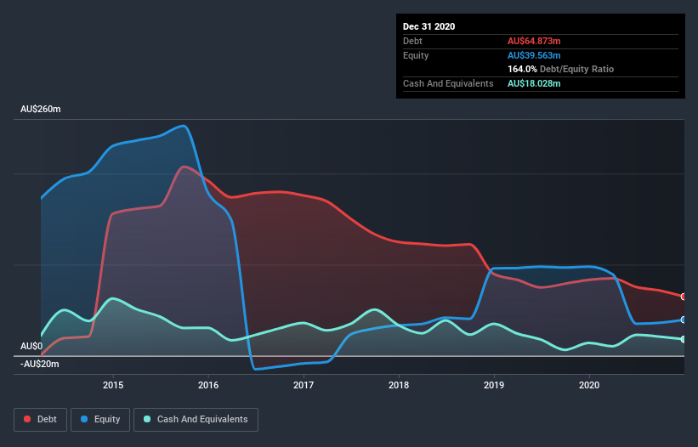Select the 2018 x-axis label
698x447 pixels.
[x=399, y=385]
